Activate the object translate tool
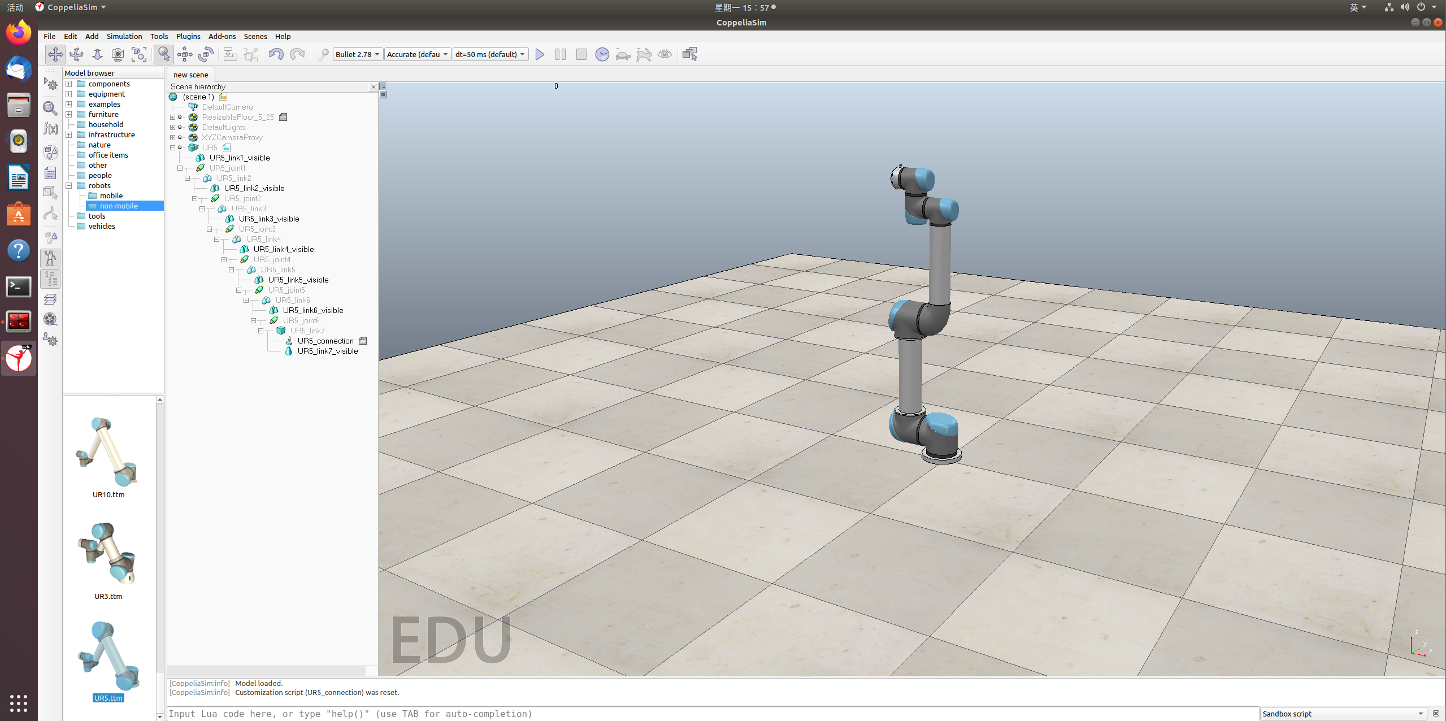1446x721 pixels. click(x=185, y=54)
